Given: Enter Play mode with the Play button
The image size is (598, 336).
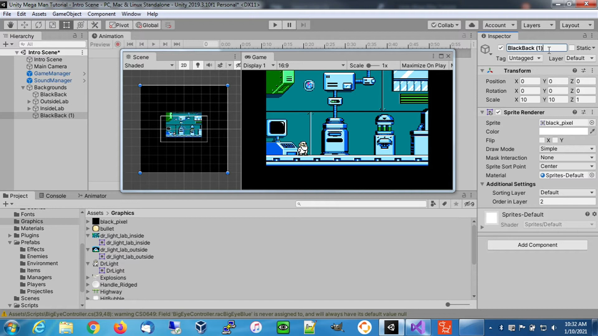Looking at the screenshot, I should coord(275,25).
